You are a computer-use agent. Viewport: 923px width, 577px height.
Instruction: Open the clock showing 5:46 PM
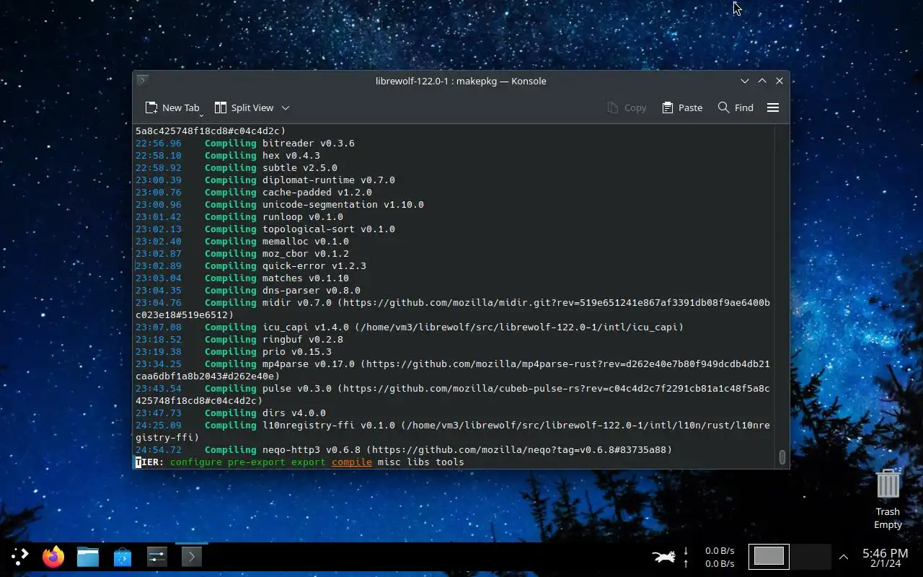tap(885, 558)
